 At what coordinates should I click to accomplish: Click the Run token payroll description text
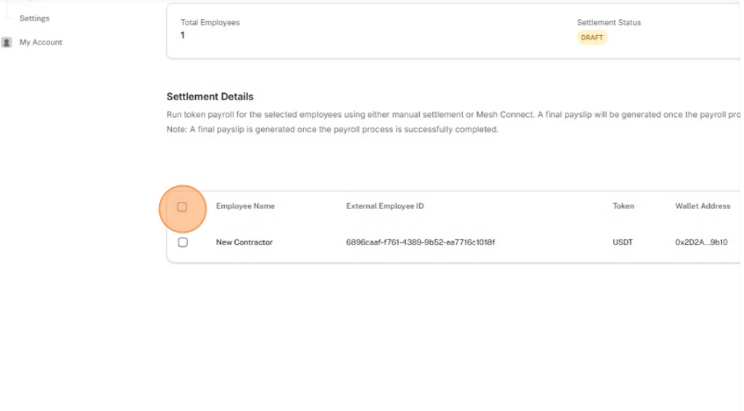453,114
